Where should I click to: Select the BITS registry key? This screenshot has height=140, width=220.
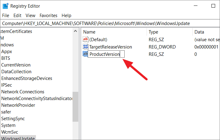point(5,58)
